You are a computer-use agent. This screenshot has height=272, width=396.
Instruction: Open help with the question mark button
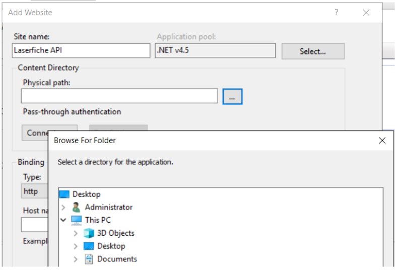coord(336,13)
